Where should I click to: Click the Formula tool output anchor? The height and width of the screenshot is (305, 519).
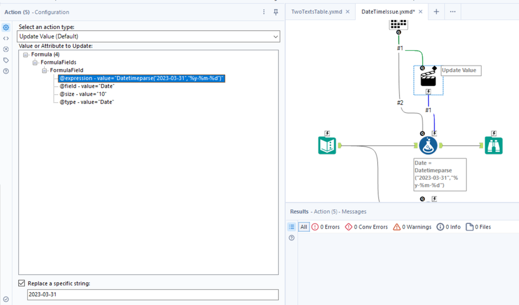(x=441, y=145)
